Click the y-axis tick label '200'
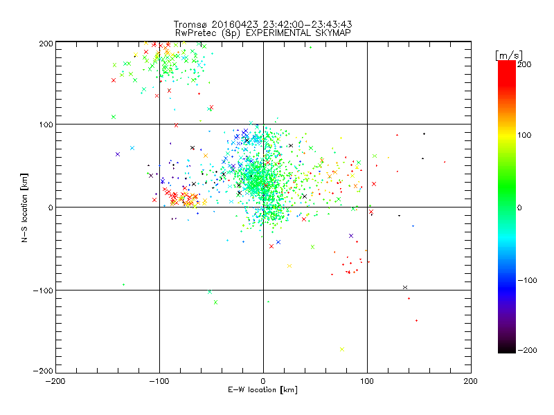Viewport: 554px width, 415px height. (x=46, y=44)
